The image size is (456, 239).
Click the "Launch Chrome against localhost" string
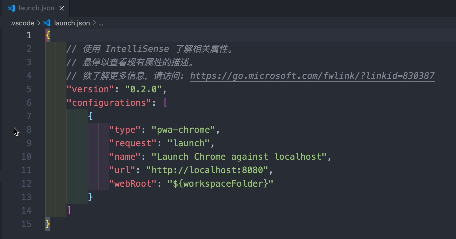239,157
